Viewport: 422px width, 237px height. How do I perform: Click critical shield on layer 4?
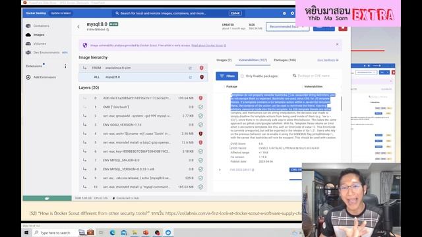pos(200,134)
